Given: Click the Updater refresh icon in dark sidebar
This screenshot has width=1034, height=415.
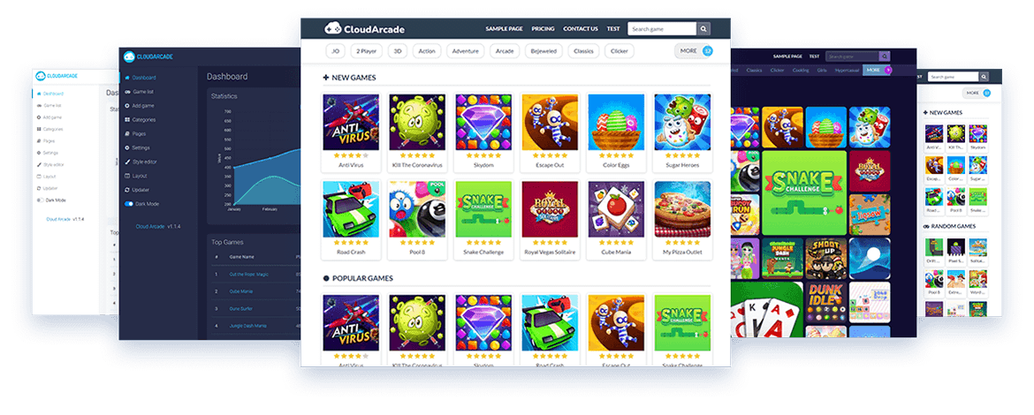Looking at the screenshot, I should [127, 190].
